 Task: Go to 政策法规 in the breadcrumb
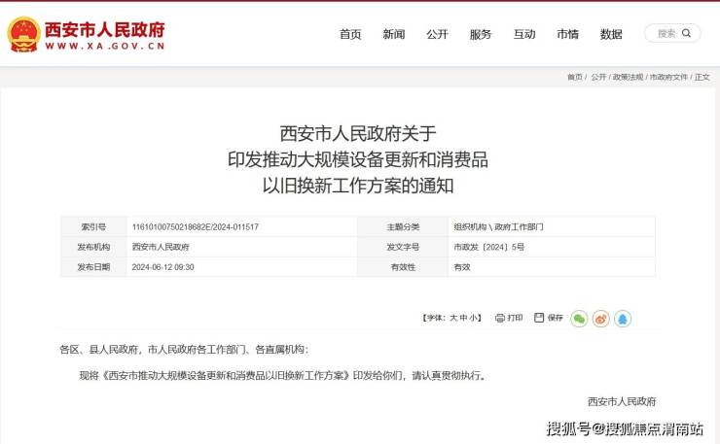(628, 77)
